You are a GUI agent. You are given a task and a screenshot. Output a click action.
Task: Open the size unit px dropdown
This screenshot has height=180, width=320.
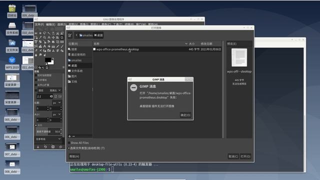[x=56, y=114]
